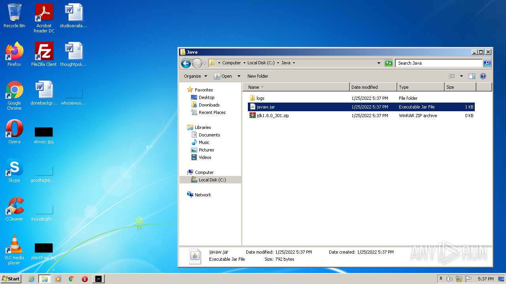The width and height of the screenshot is (506, 284).
Task: Expand the change view options arrow
Action: coord(461,76)
